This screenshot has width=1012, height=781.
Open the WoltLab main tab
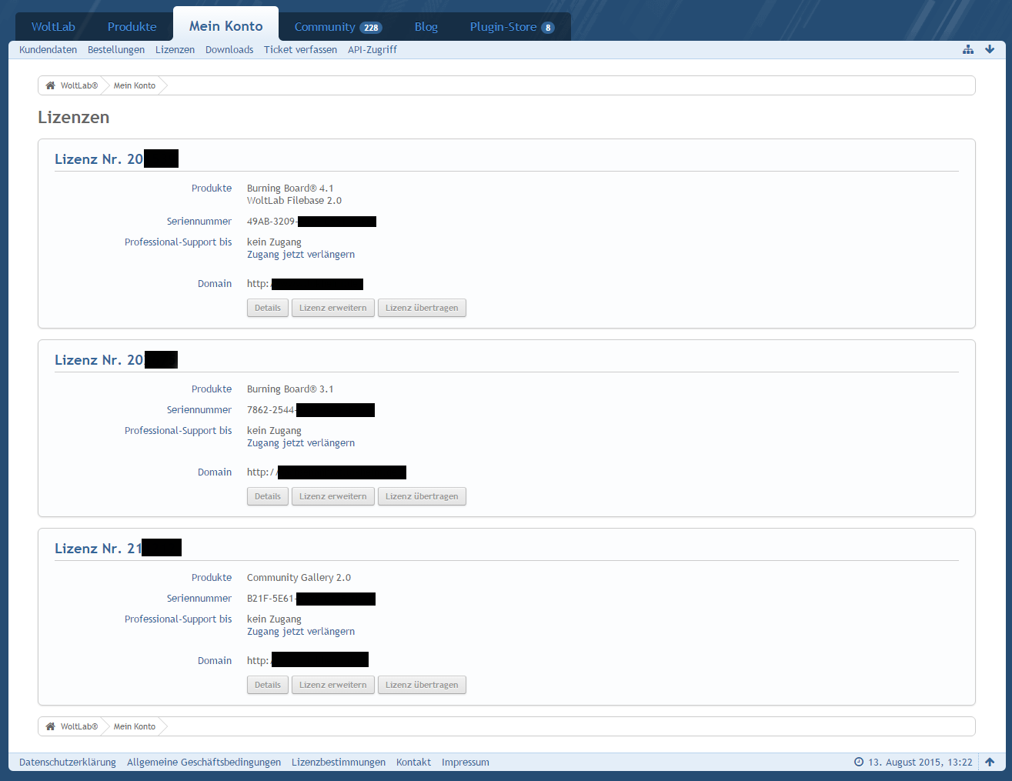53,27
